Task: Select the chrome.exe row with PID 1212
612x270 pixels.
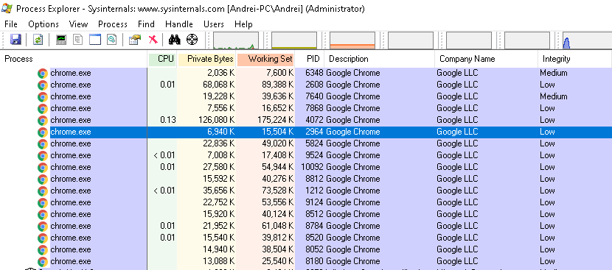Action: (306, 191)
